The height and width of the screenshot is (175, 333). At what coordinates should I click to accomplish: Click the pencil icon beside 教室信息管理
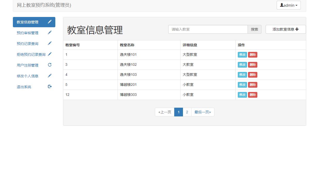[50, 22]
